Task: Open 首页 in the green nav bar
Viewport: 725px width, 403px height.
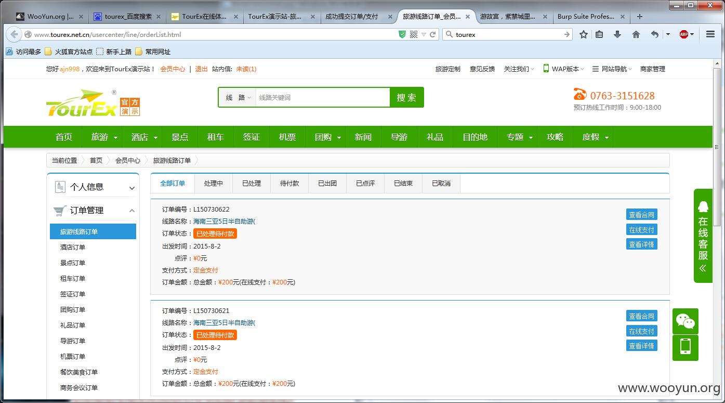Action: pyautogui.click(x=64, y=137)
